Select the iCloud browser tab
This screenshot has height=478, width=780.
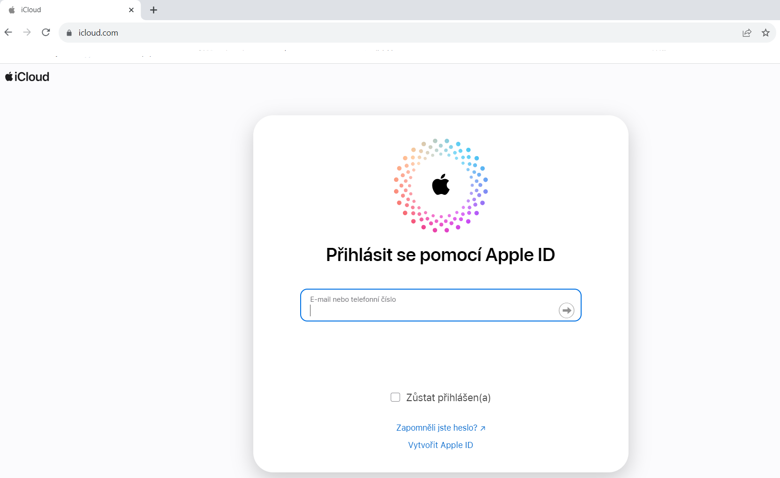(70, 10)
